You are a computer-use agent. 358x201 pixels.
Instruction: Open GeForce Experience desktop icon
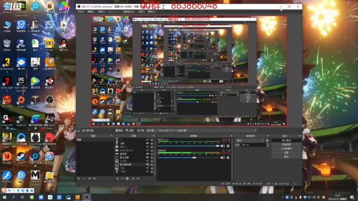point(21,9)
